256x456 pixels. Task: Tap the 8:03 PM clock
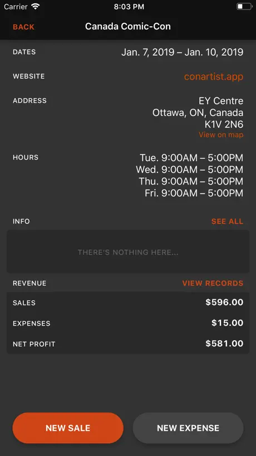coord(129,7)
